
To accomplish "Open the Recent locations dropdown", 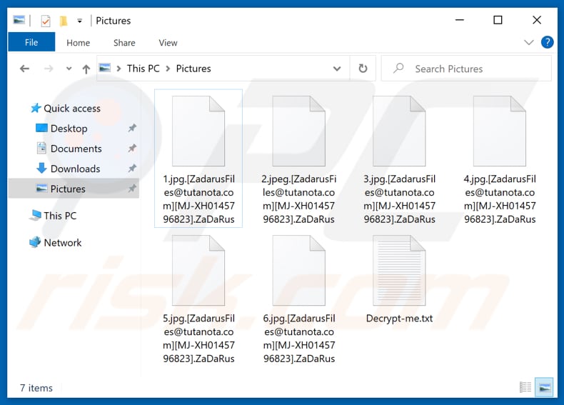I will (x=69, y=69).
